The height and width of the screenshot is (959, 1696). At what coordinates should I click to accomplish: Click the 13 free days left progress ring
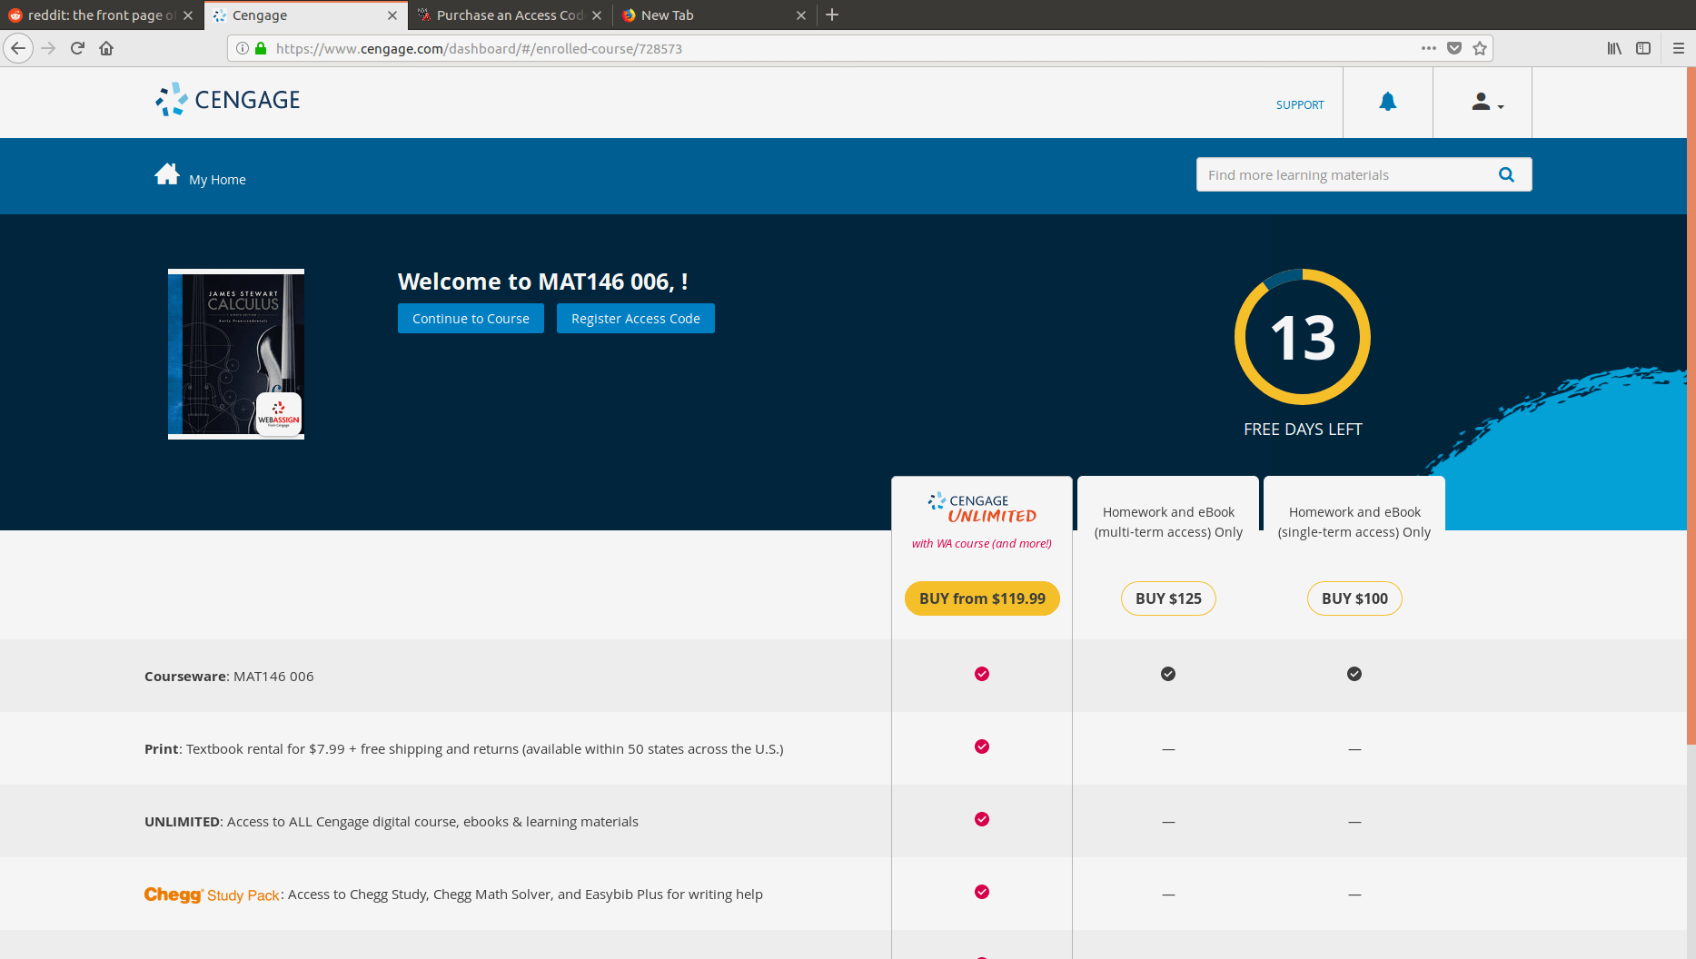(x=1303, y=337)
